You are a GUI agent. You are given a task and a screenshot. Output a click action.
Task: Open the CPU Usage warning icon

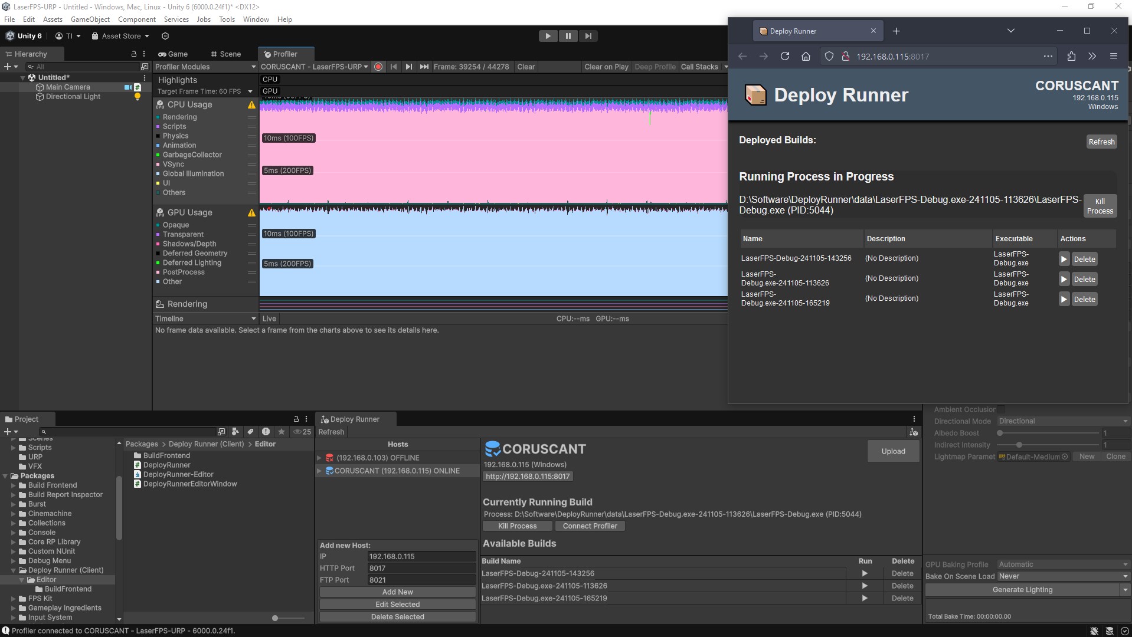[251, 104]
